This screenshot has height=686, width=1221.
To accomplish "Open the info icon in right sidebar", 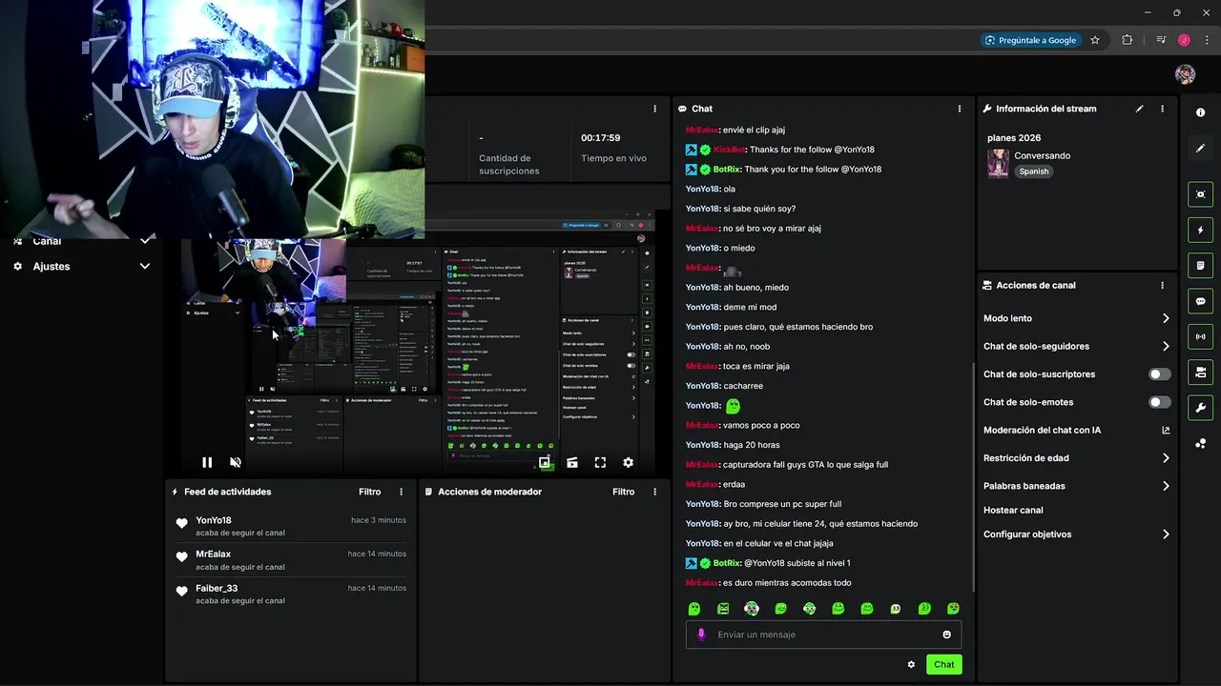I will click(x=1201, y=112).
